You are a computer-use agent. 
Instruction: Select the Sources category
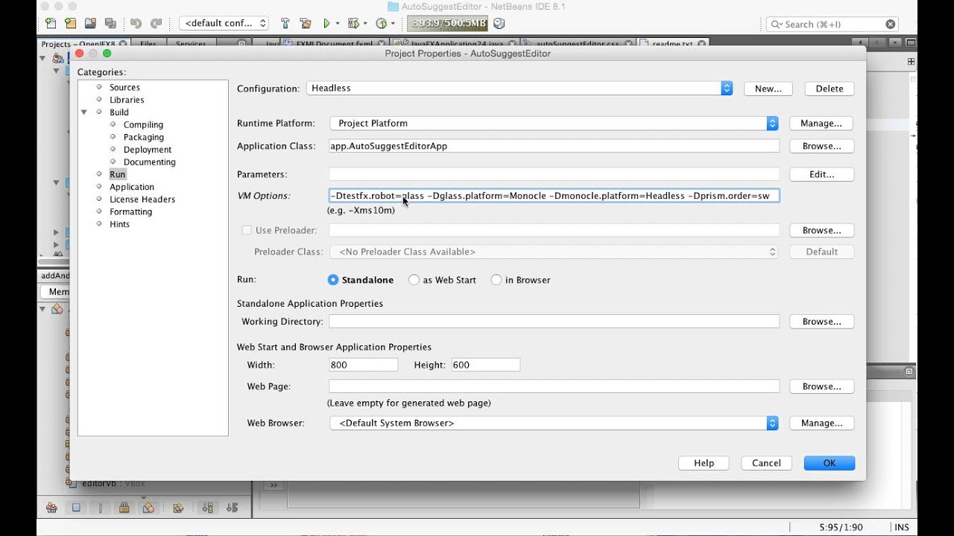[124, 87]
